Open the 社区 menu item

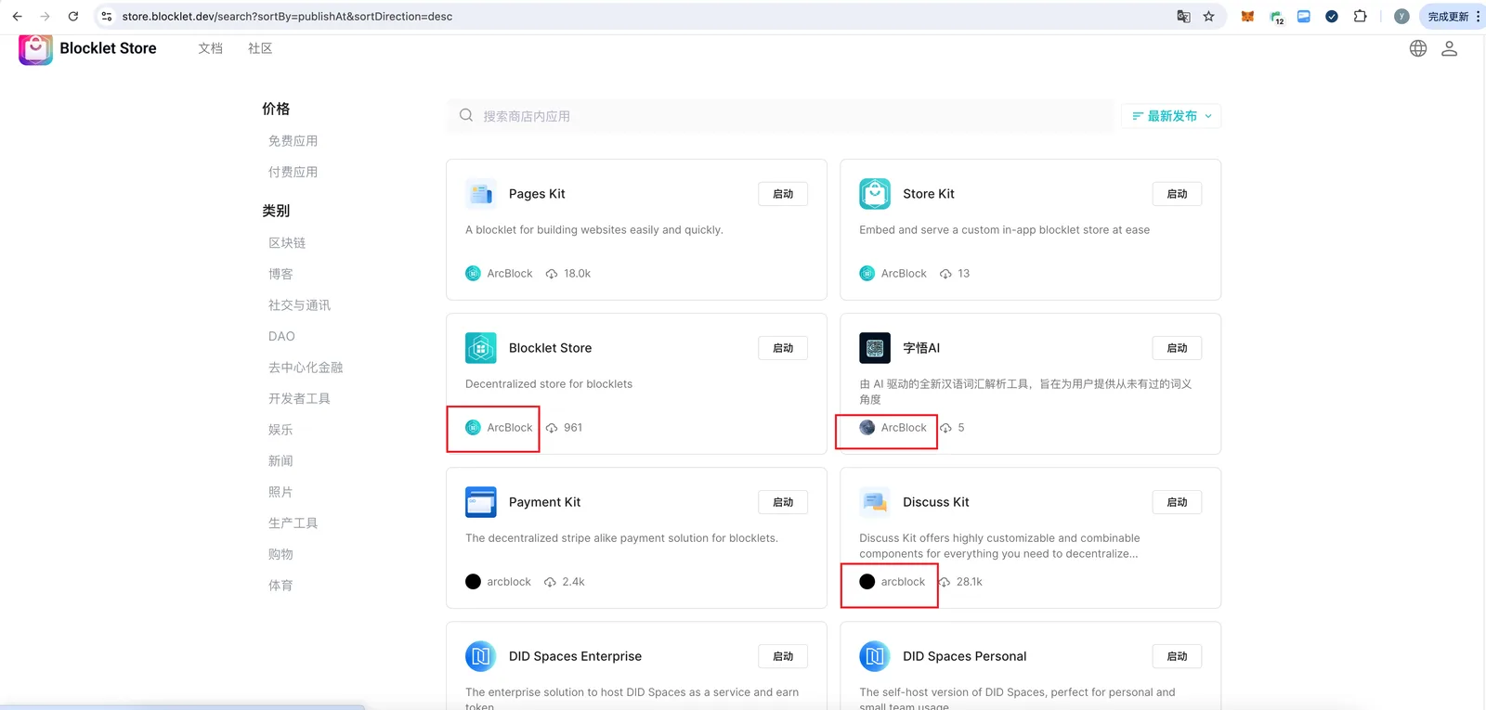coord(260,48)
